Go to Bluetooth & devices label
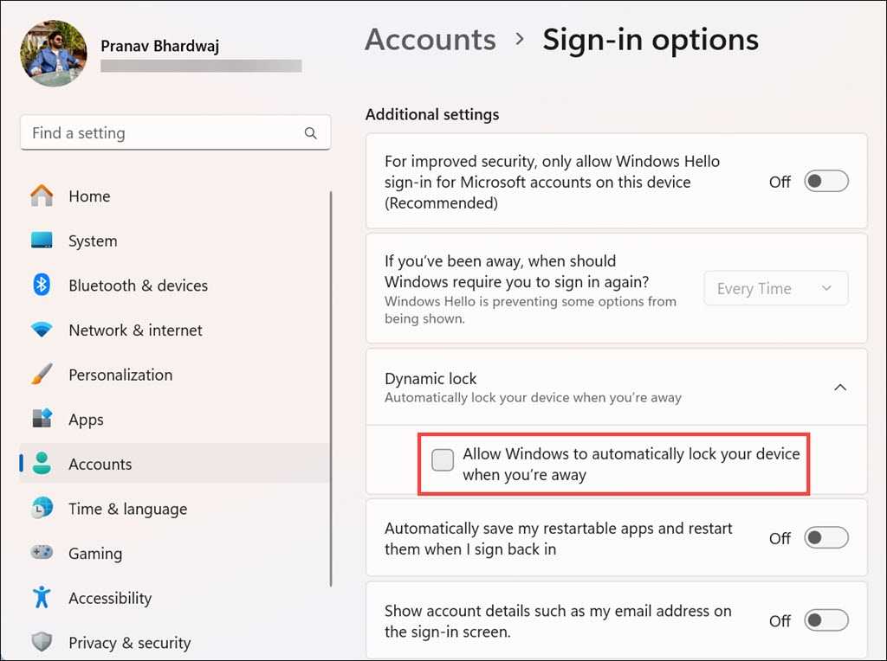Image resolution: width=887 pixels, height=661 pixels. pyautogui.click(x=138, y=286)
